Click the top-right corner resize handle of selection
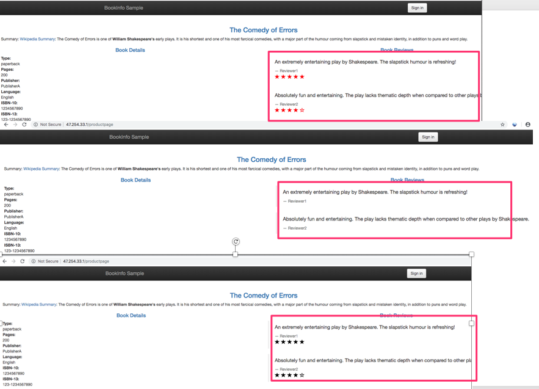The image size is (539, 389). [471, 254]
